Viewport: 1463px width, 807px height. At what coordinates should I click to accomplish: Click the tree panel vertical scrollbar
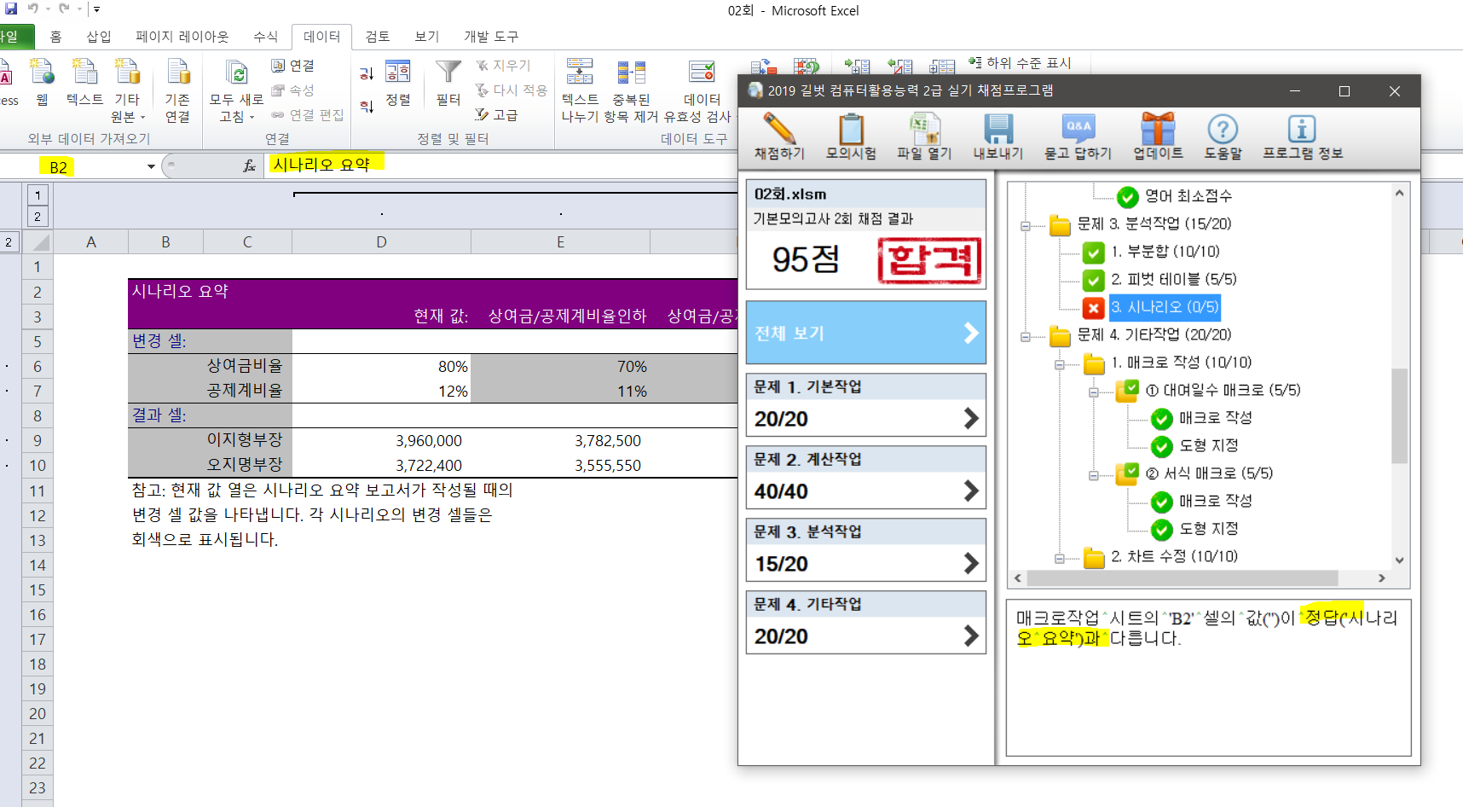pos(1399,415)
